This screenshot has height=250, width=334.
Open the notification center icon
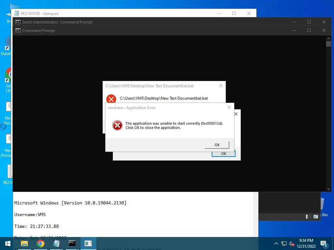point(324,243)
